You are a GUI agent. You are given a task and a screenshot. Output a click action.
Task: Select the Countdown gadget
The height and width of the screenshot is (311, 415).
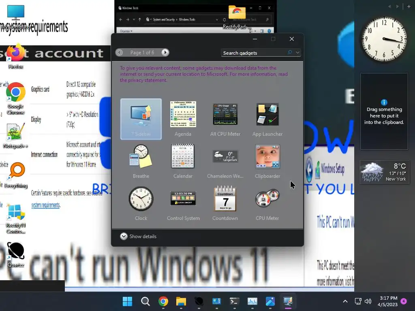point(225,203)
